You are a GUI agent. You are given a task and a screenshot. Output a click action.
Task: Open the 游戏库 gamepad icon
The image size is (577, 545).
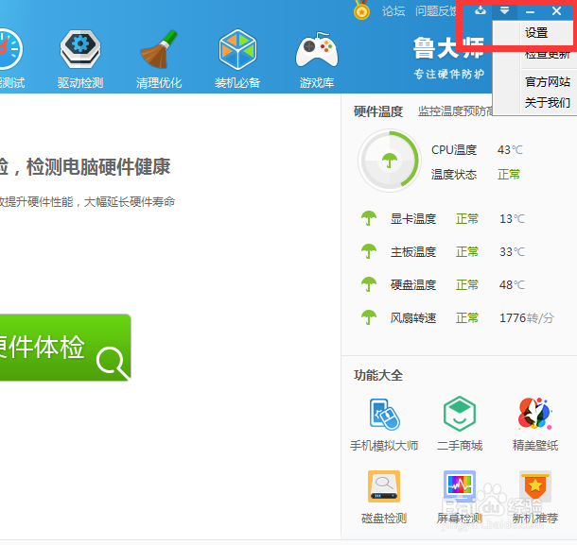pyautogui.click(x=317, y=50)
